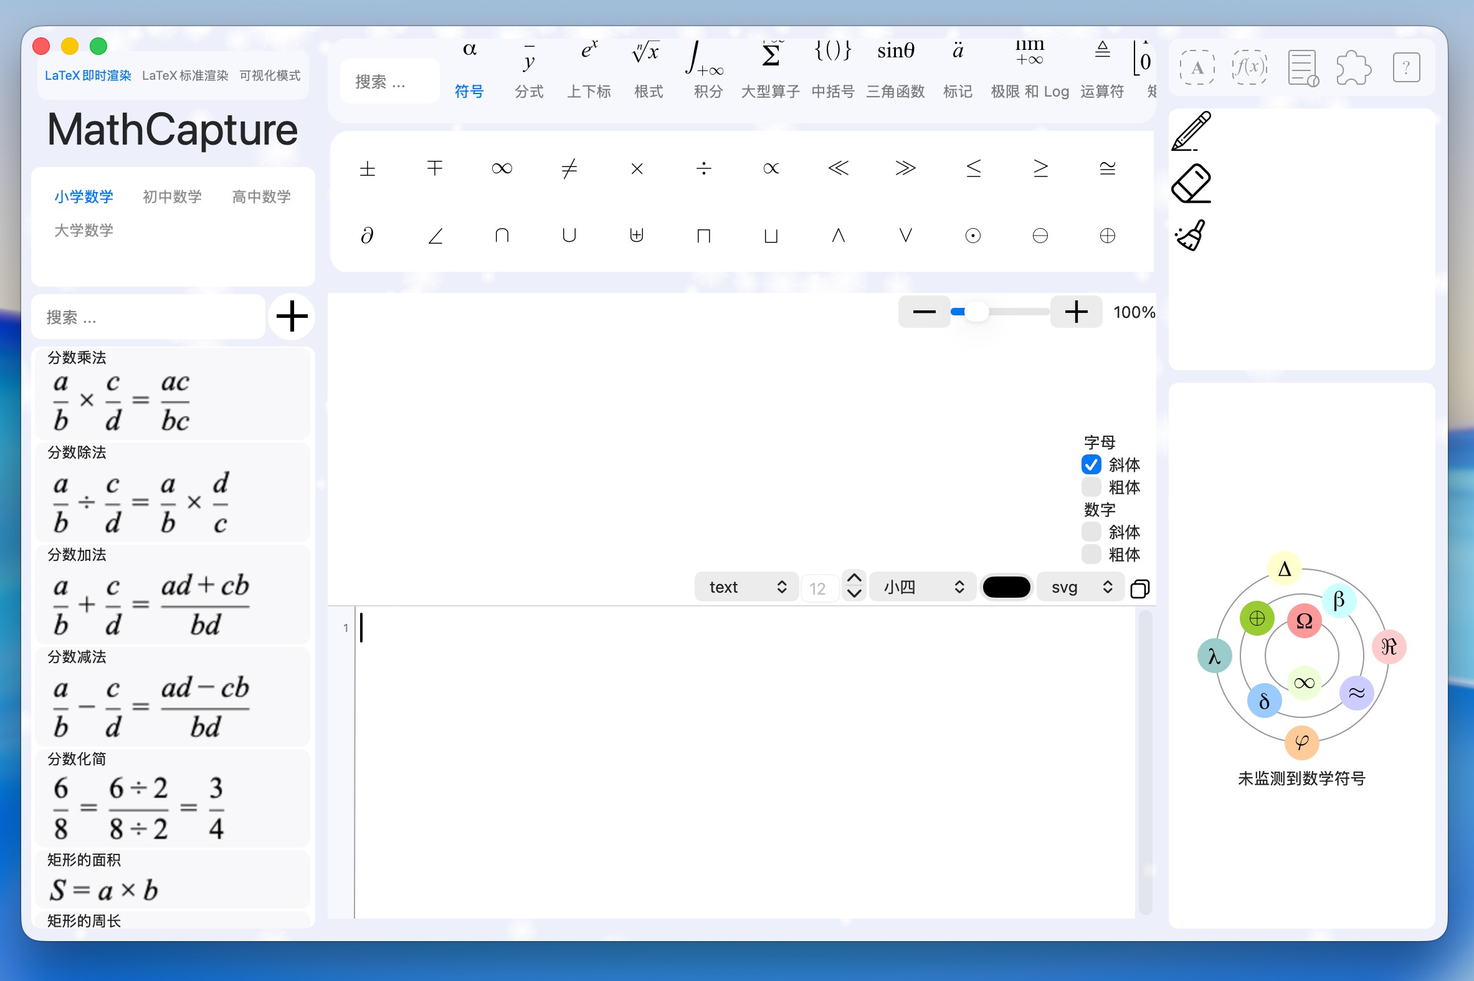The height and width of the screenshot is (981, 1474).
Task: Uncheck the 字母 斜体 checkbox
Action: (x=1091, y=464)
